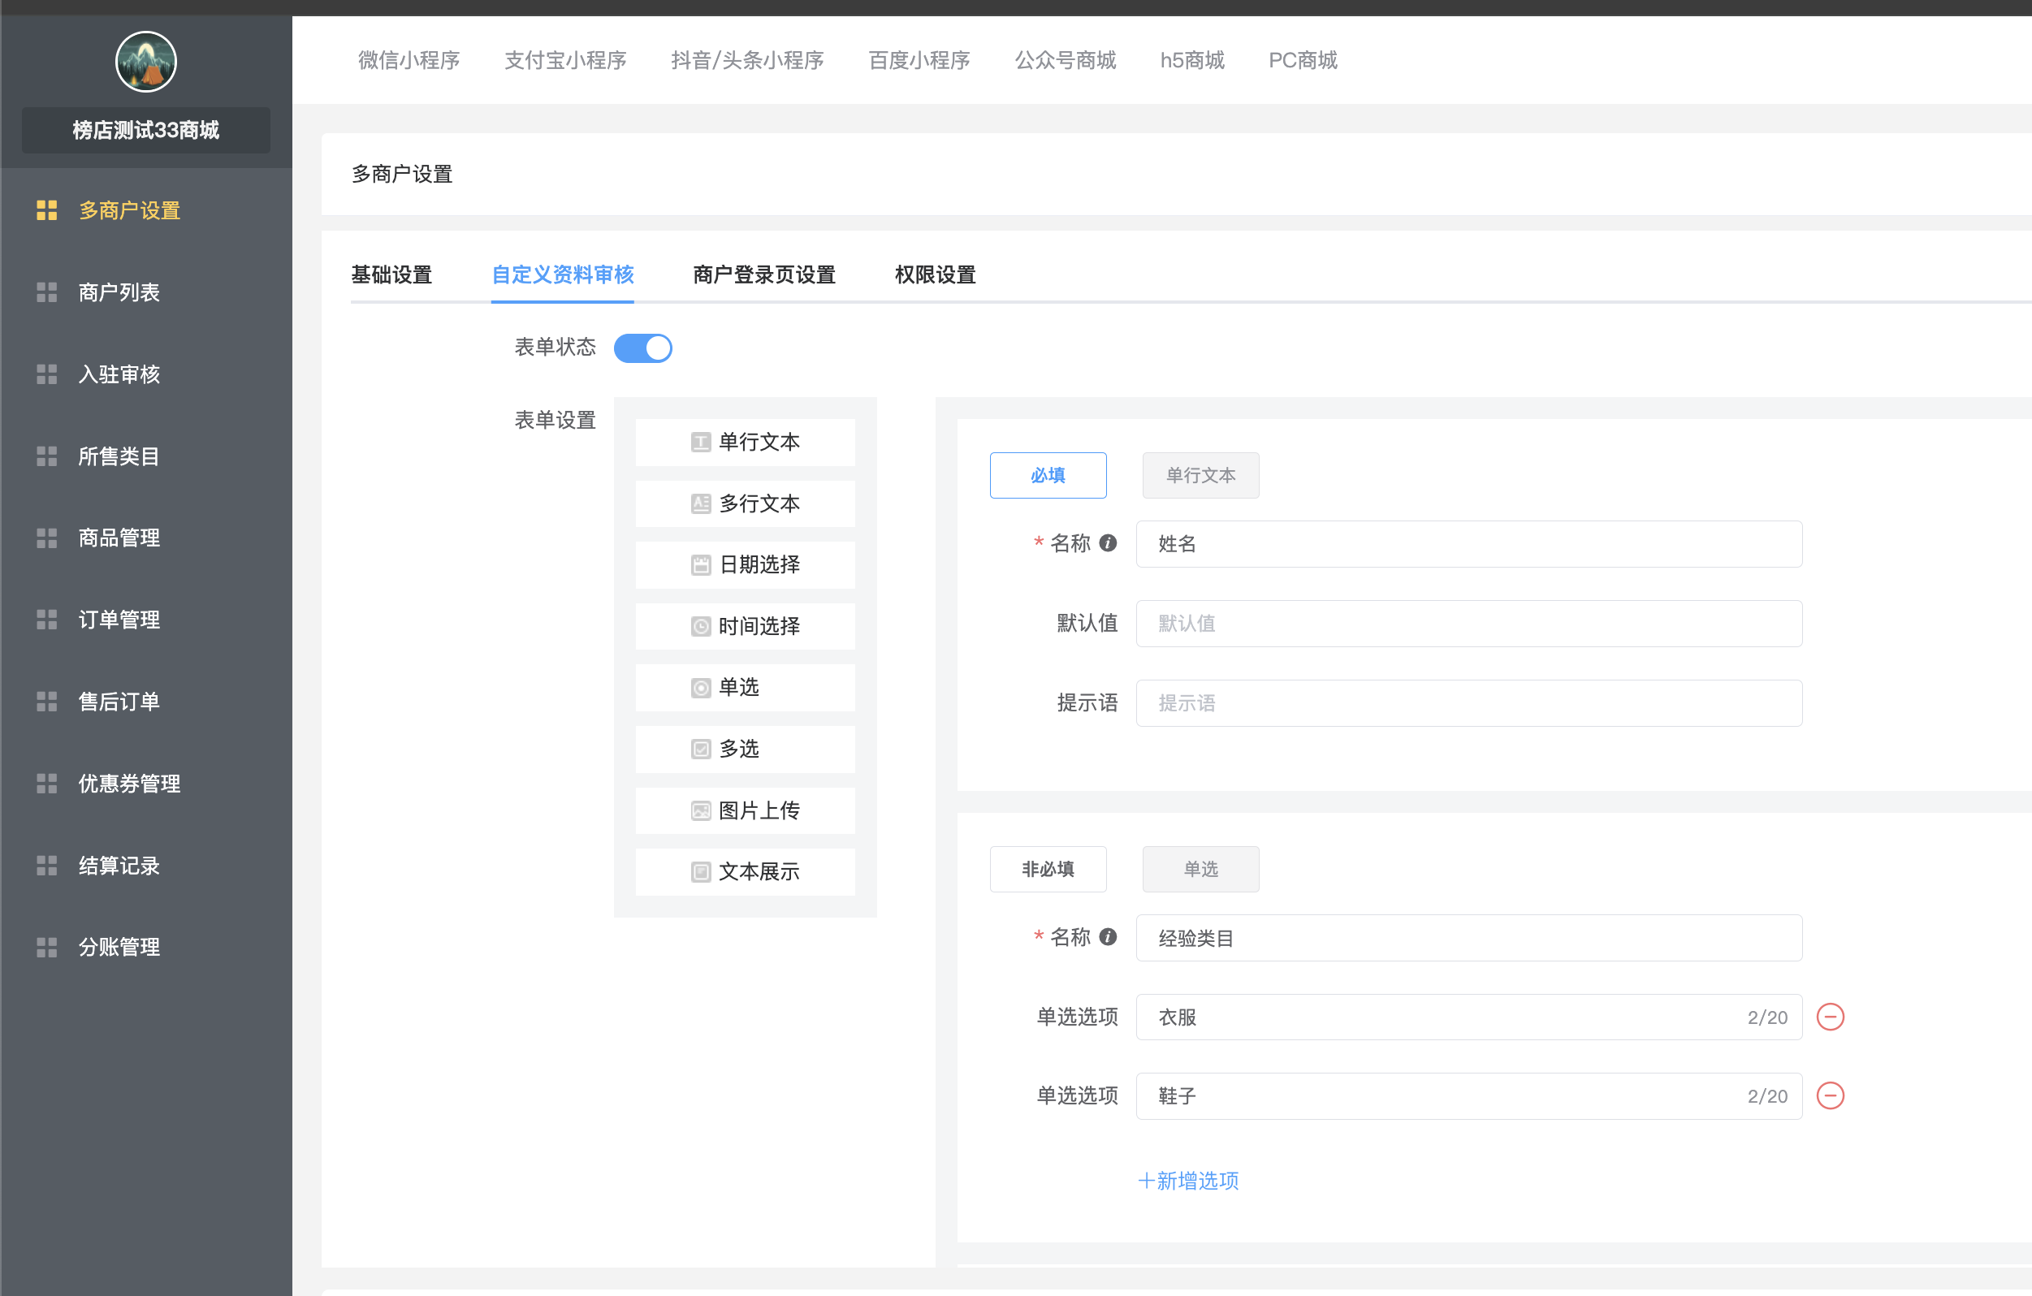The height and width of the screenshot is (1296, 2032).
Task: Click the 提示语 input field
Action: point(1468,703)
